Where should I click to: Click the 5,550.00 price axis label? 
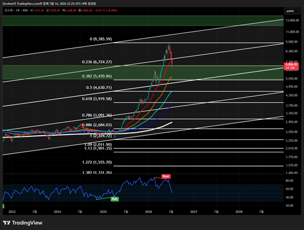pos(292,78)
